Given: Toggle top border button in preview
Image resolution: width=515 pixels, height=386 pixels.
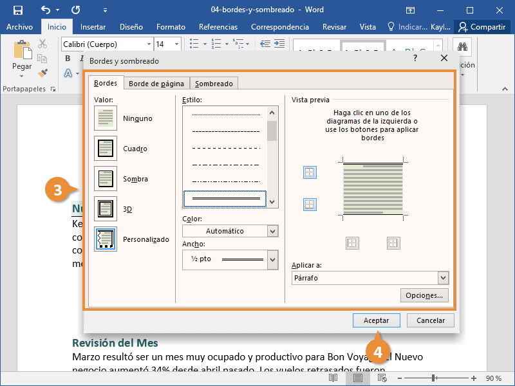Looking at the screenshot, I should click(x=310, y=172).
